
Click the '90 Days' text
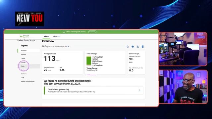(46, 46)
